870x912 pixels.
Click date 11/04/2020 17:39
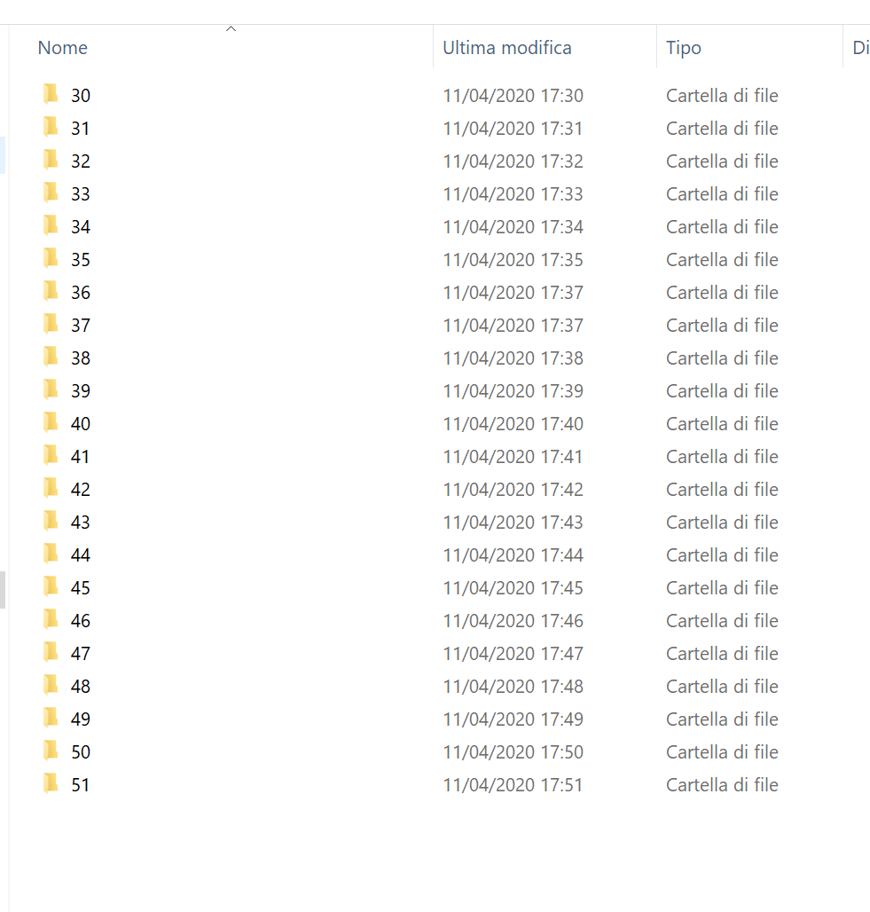(513, 391)
